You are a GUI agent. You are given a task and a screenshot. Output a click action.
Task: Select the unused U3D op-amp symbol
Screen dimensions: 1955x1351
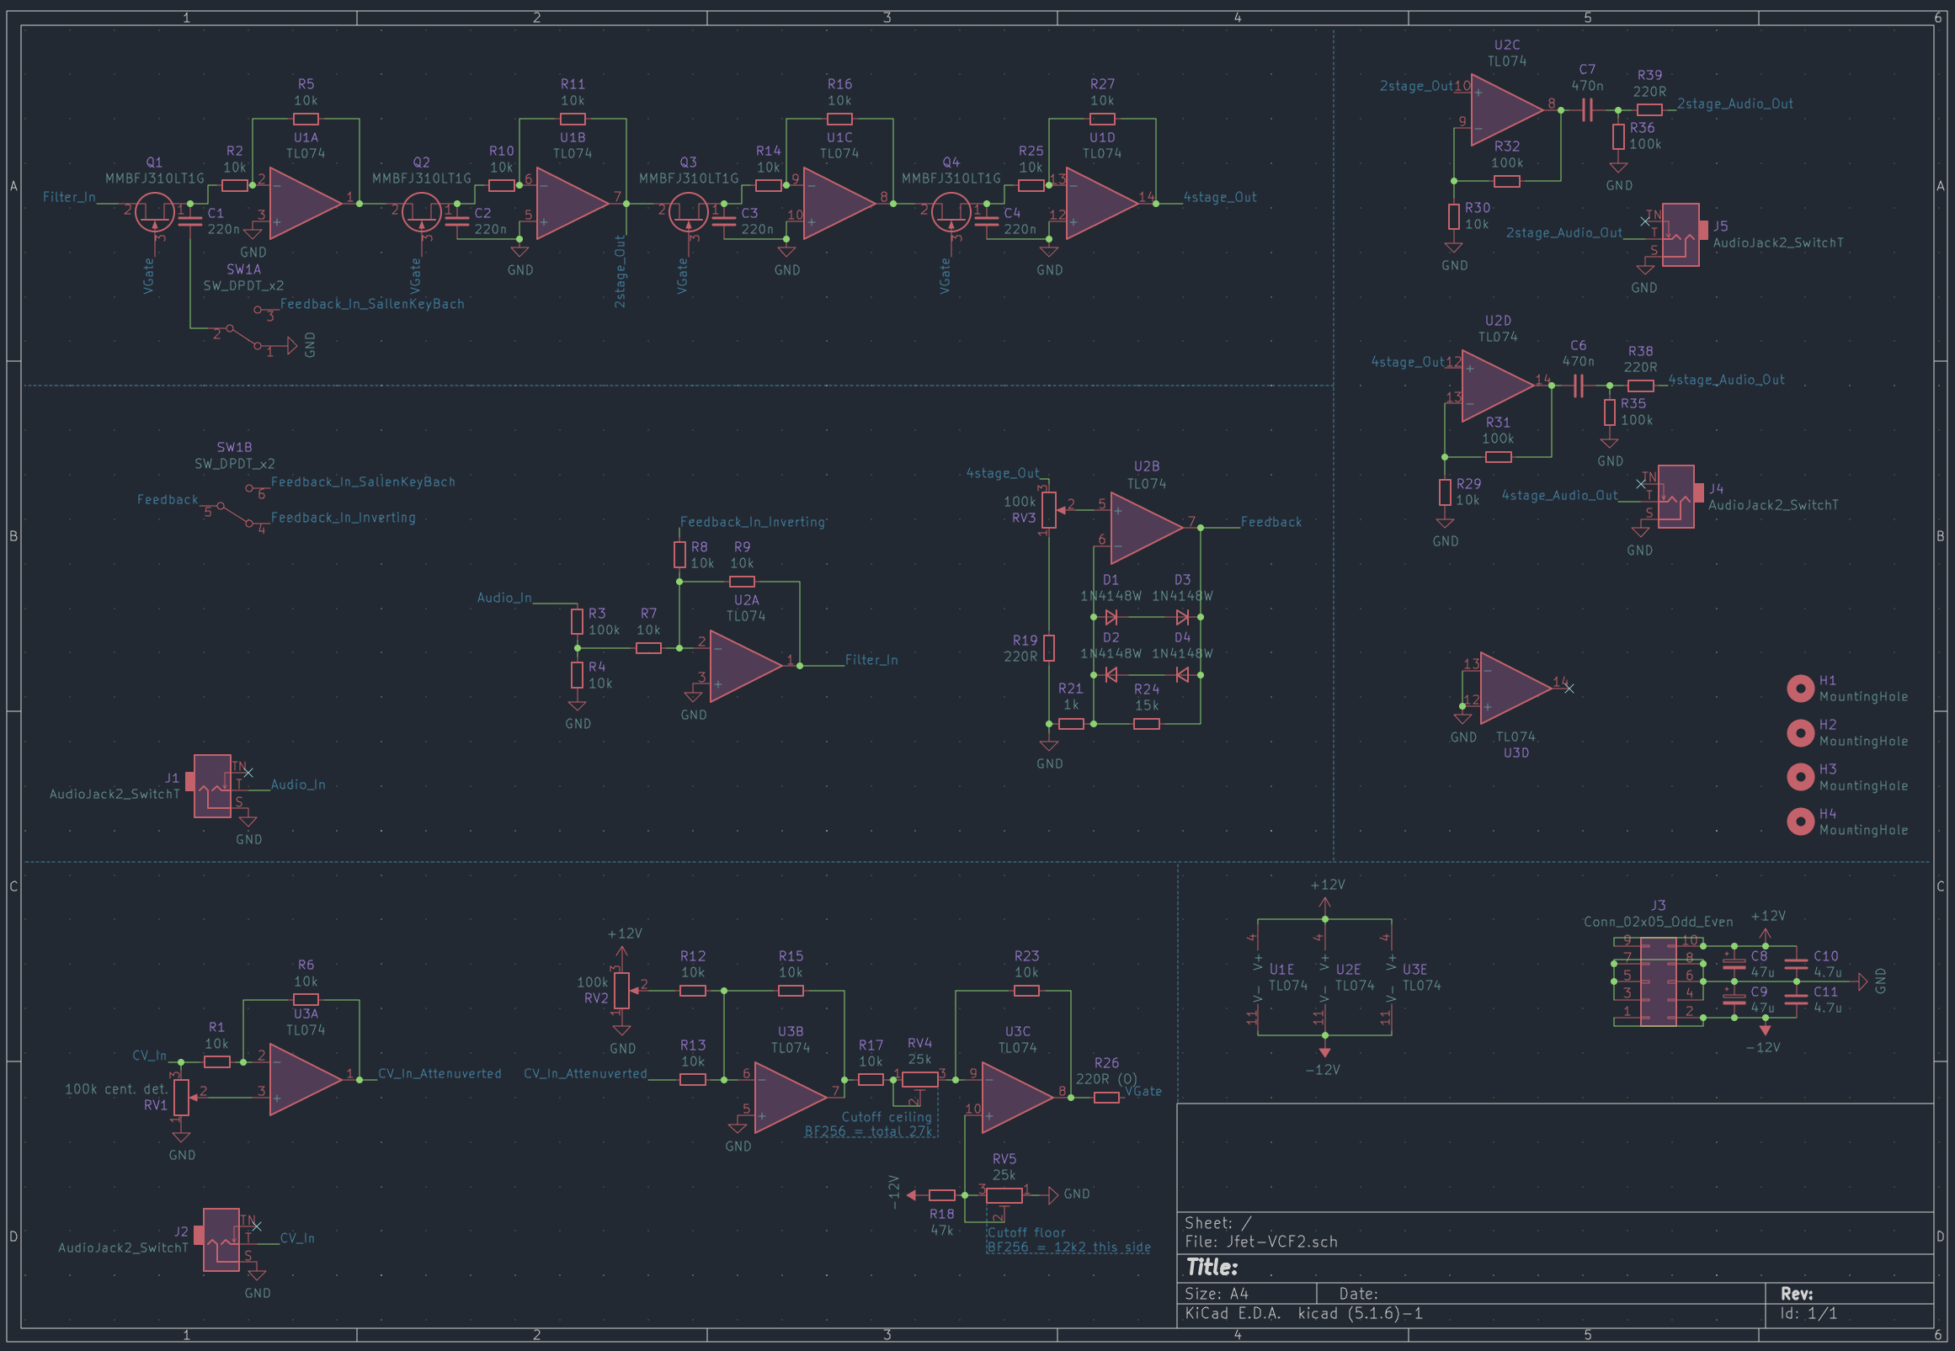1516,688
